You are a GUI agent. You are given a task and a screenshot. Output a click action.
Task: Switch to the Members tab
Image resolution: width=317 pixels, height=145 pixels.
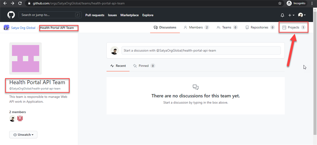pyautogui.click(x=196, y=27)
